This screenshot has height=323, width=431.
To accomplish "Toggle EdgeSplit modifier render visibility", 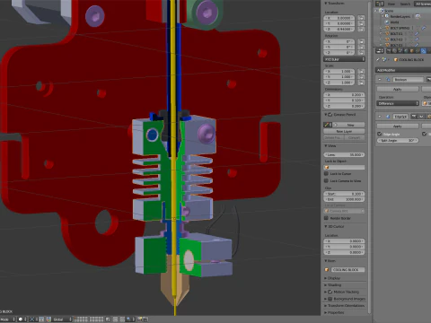I will (x=414, y=117).
